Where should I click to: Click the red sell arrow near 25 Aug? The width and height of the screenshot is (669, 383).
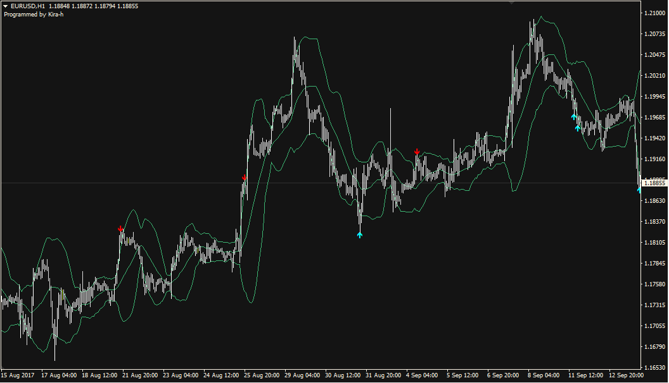(x=244, y=178)
